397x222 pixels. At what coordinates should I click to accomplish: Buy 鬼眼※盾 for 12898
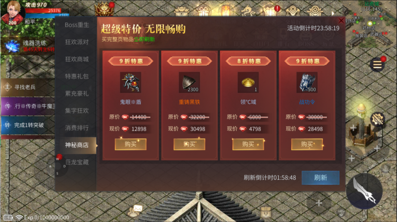[x=131, y=144]
